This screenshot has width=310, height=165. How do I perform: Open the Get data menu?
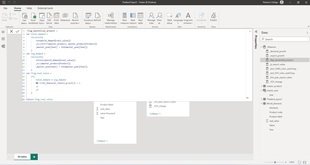point(24,19)
